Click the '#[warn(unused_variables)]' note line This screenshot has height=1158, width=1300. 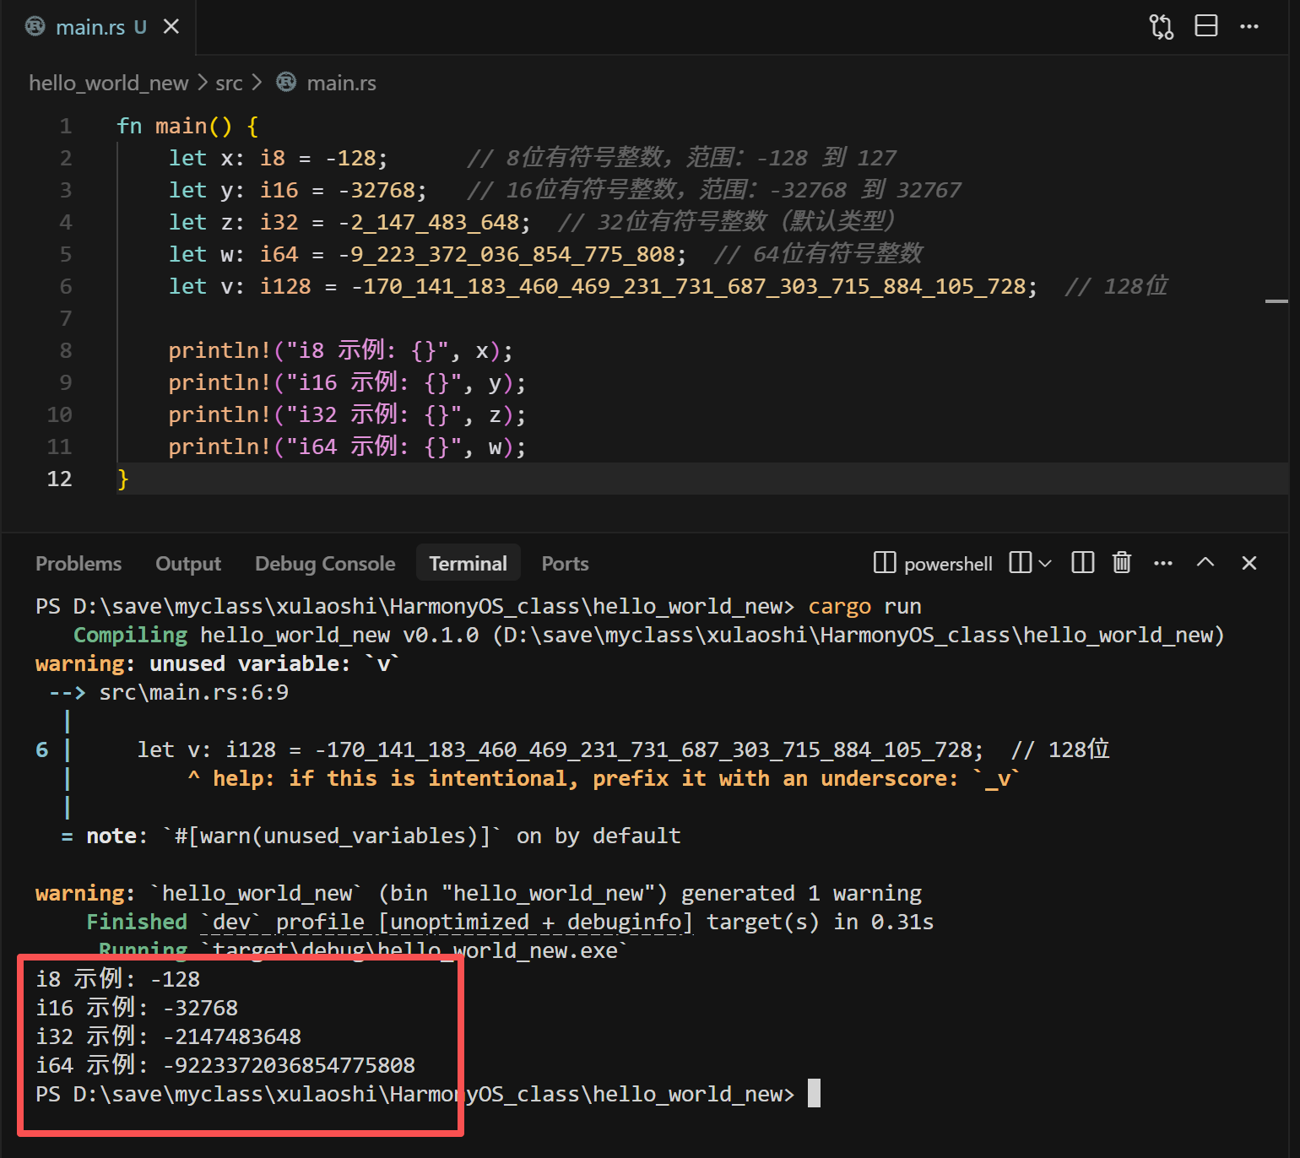[x=371, y=836]
